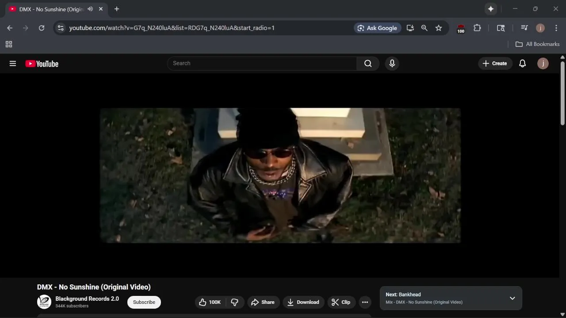Click the '344K subscribers' text
Viewport: 566px width, 318px height.
[x=72, y=306]
